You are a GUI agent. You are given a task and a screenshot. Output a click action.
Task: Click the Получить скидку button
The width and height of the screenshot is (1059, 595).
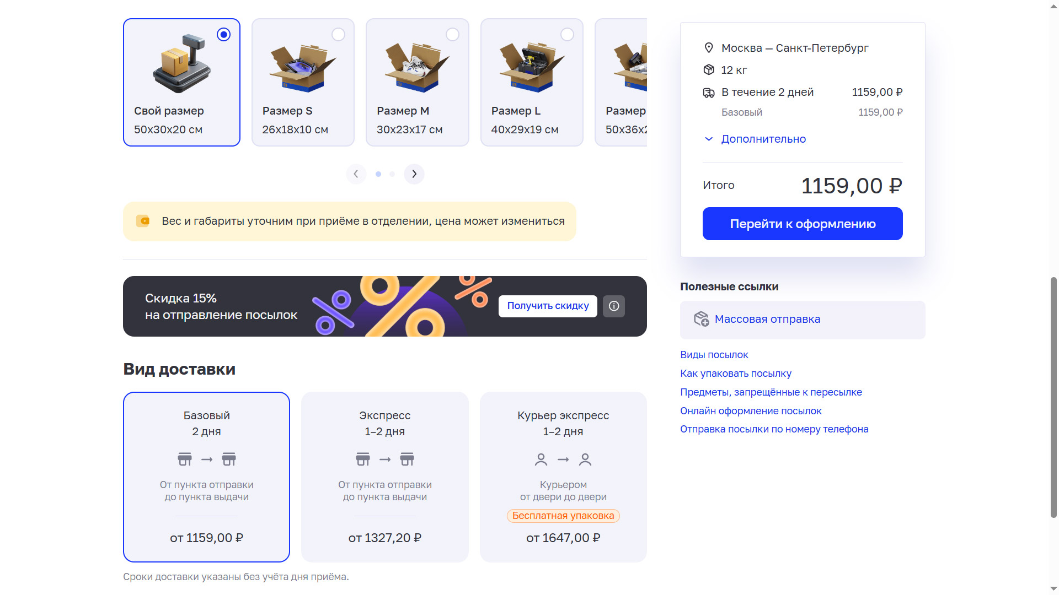click(548, 306)
